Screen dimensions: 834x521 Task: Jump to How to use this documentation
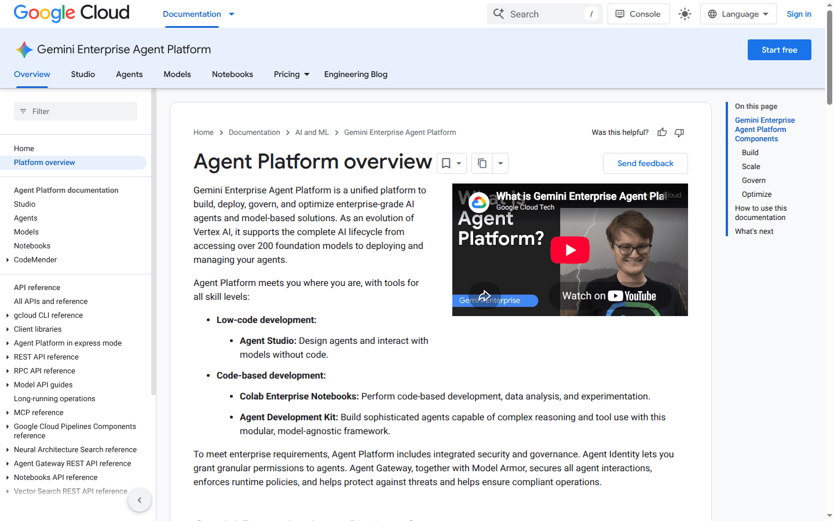[760, 213]
